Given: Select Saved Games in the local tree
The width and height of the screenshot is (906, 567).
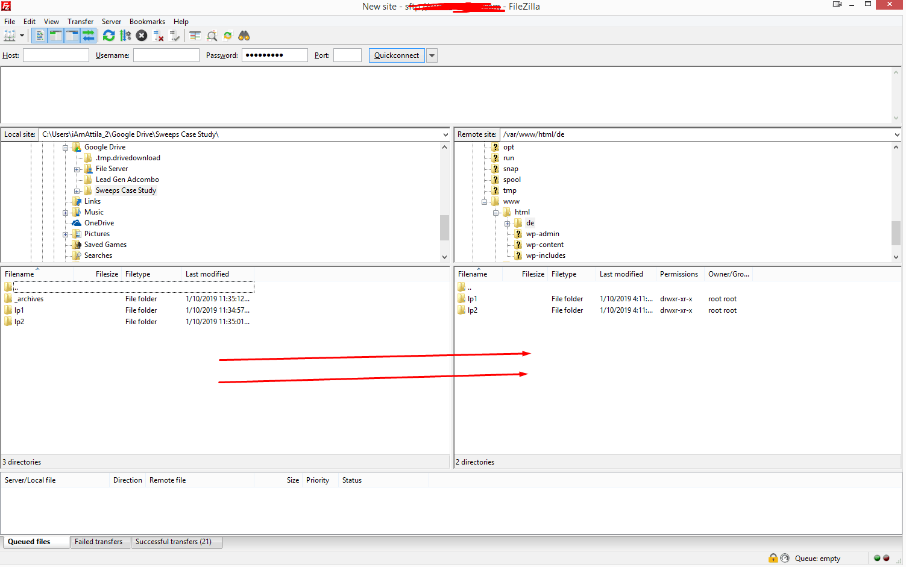Looking at the screenshot, I should pos(105,245).
